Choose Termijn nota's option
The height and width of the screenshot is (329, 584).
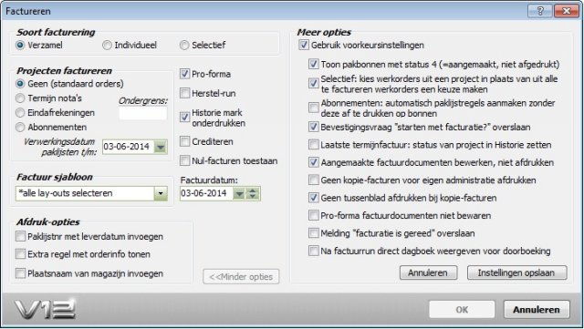(20, 98)
